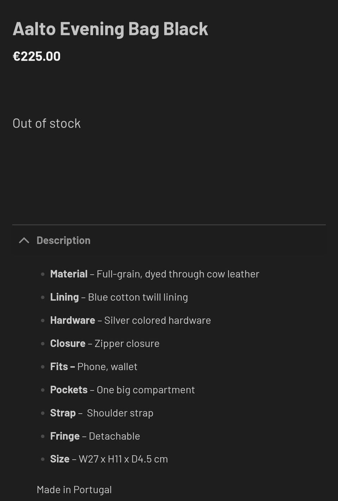Click the One big compartment text
Screen dimensions: 338x501
[x=145, y=390]
